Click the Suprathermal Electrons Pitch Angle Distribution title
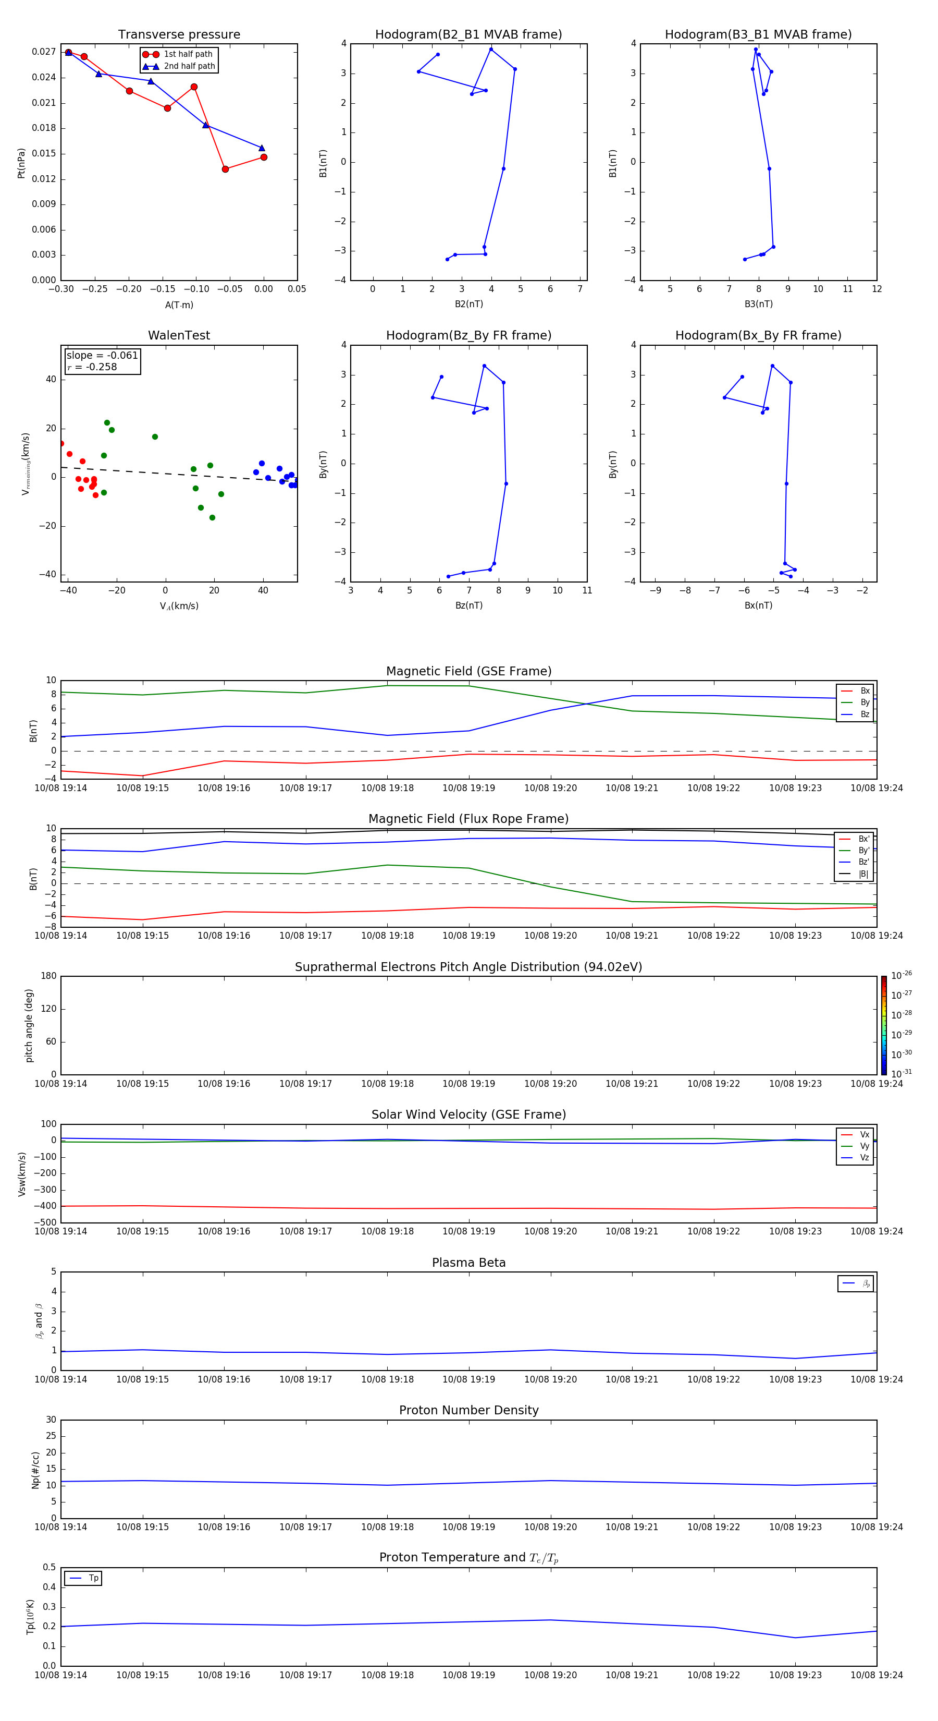The width and height of the screenshot is (938, 1721). [x=468, y=967]
